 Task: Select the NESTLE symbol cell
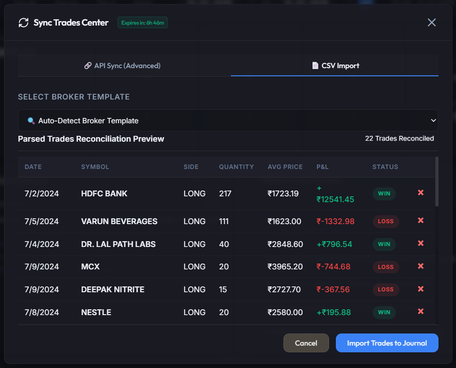pos(96,312)
